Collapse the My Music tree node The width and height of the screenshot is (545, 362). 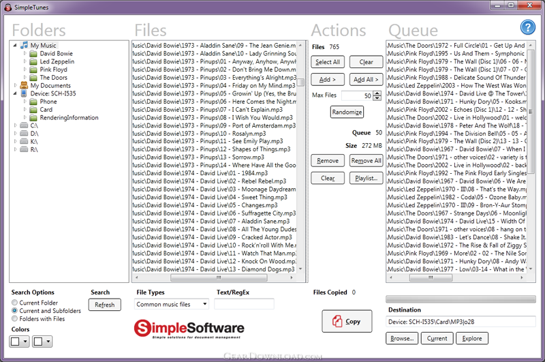15,46
